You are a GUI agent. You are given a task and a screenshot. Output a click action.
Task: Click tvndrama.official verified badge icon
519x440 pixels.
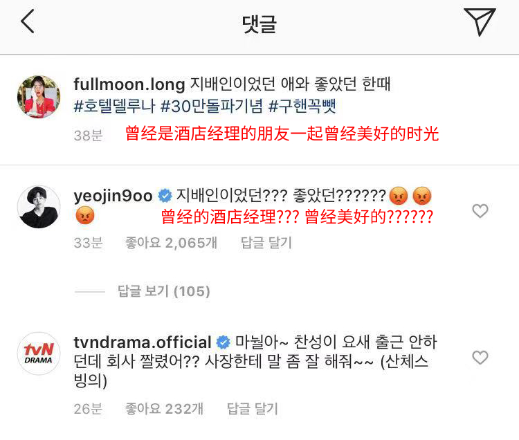[x=223, y=342]
